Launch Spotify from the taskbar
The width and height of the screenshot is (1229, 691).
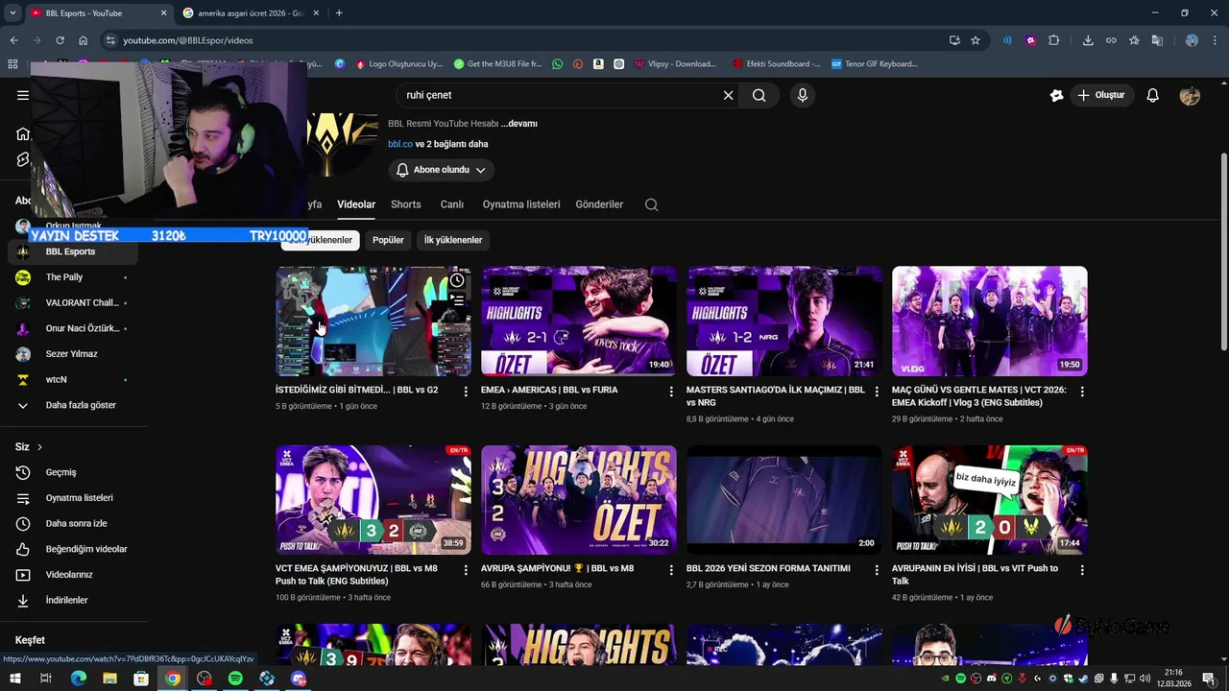point(235,679)
